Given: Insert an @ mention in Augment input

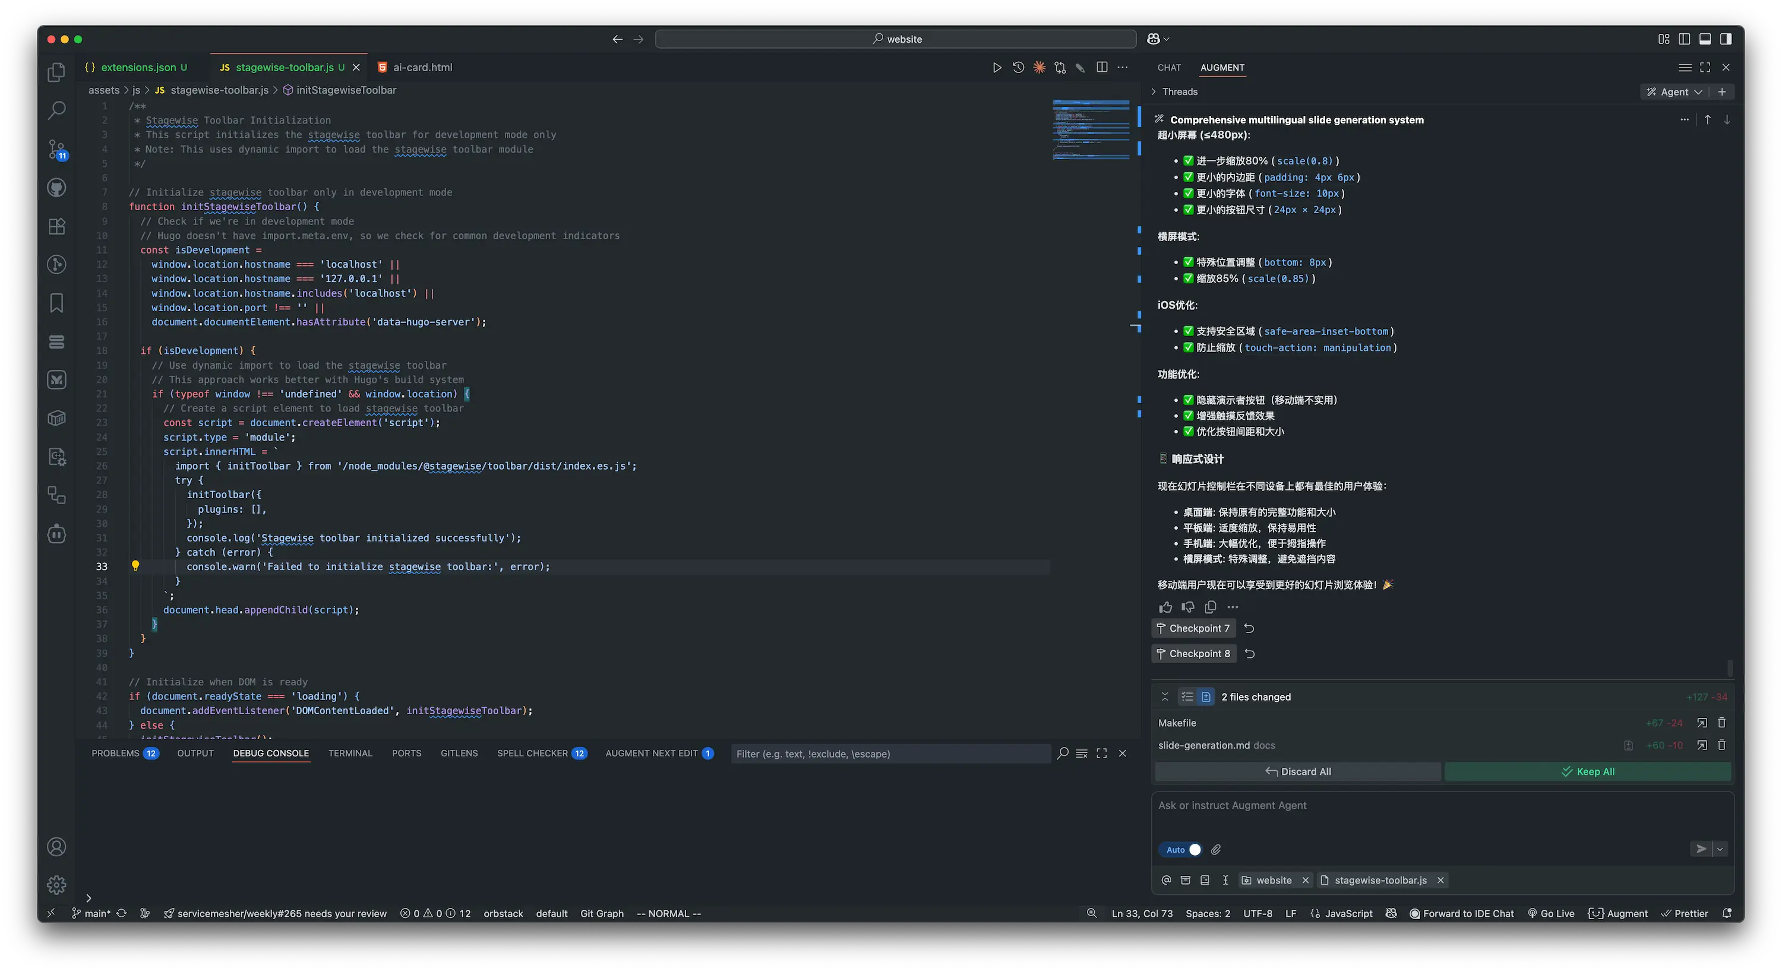Looking at the screenshot, I should [x=1167, y=880].
